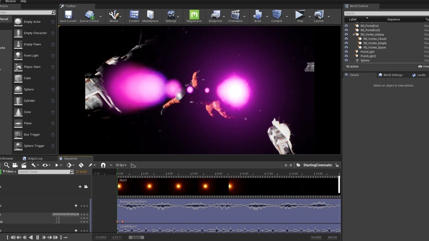Open the Content browser toolbar button

coord(134,16)
